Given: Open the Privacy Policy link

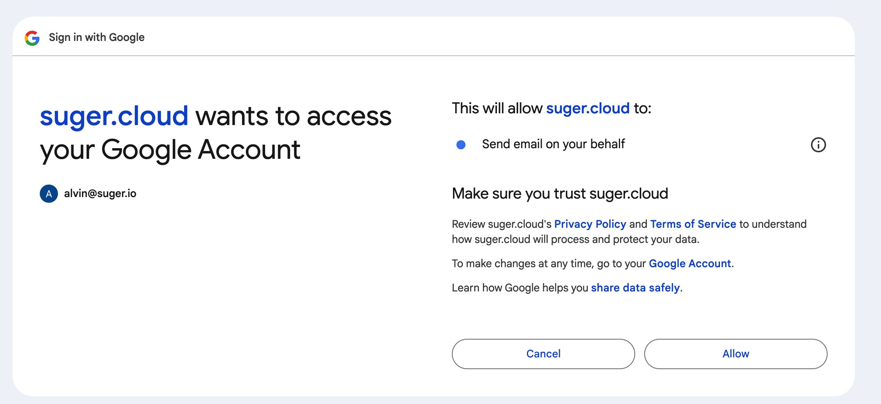Looking at the screenshot, I should [x=590, y=224].
